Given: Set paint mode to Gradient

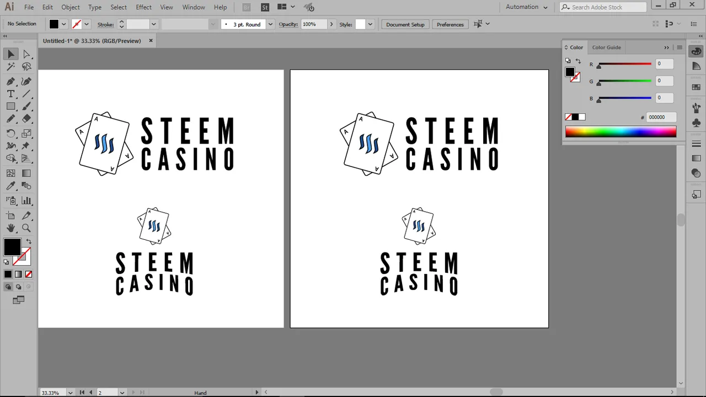Looking at the screenshot, I should [18, 274].
